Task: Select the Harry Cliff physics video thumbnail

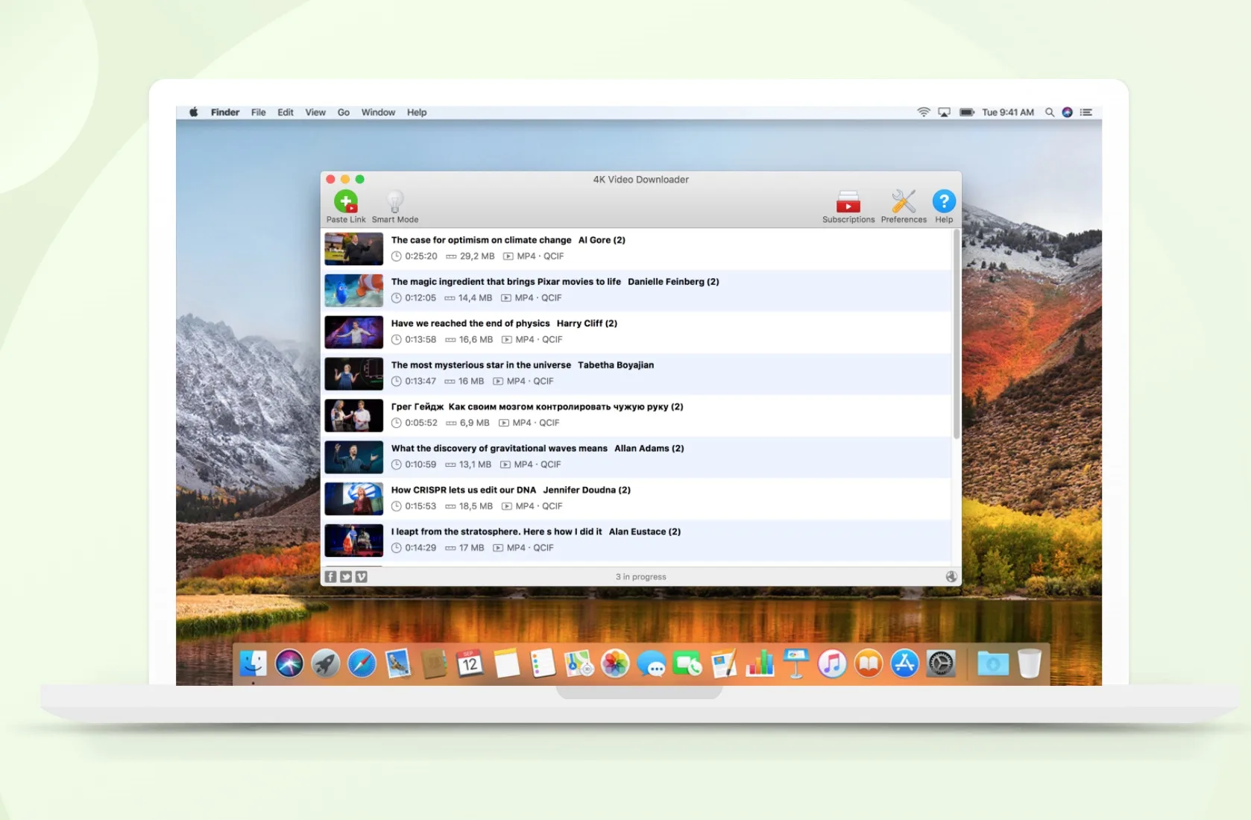Action: [354, 332]
